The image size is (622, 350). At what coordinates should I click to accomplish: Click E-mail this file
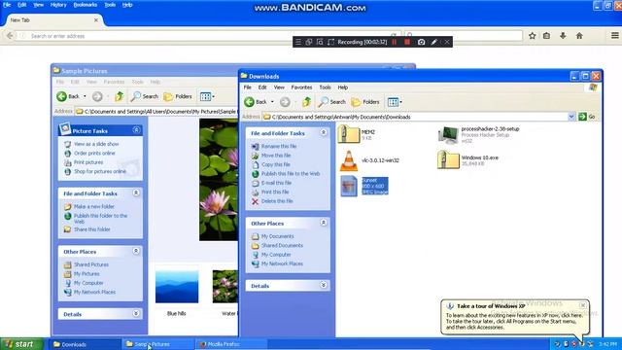276,183
